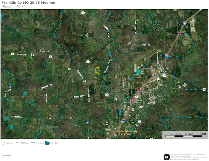Click the Water Body legend symbol
Image resolution: width=209 pixels, height=161 pixels.
click(x=47, y=143)
